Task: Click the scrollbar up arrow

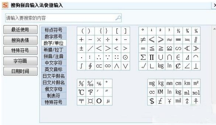Action: [214, 29]
